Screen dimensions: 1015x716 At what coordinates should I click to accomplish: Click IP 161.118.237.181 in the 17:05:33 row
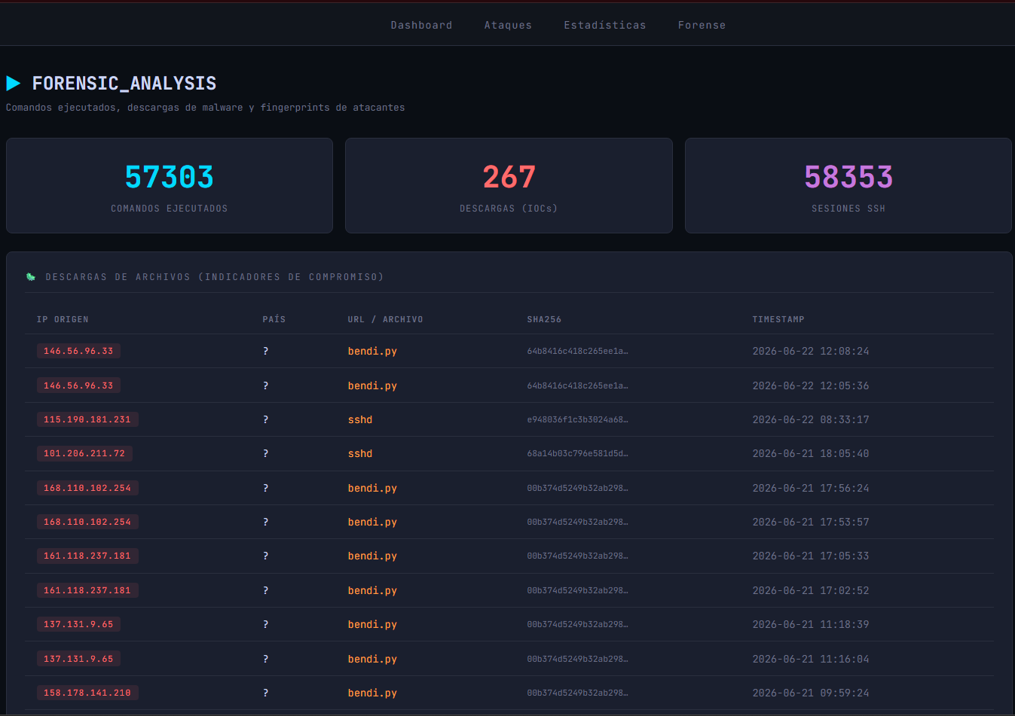[x=87, y=556]
